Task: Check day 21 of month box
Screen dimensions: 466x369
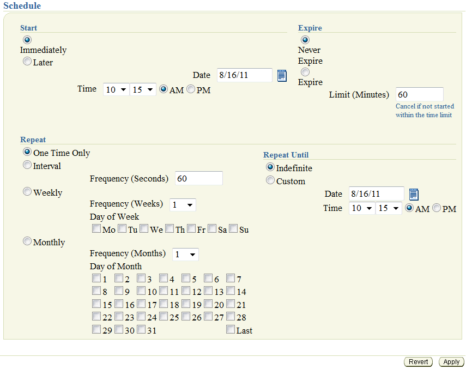Action: pos(231,304)
